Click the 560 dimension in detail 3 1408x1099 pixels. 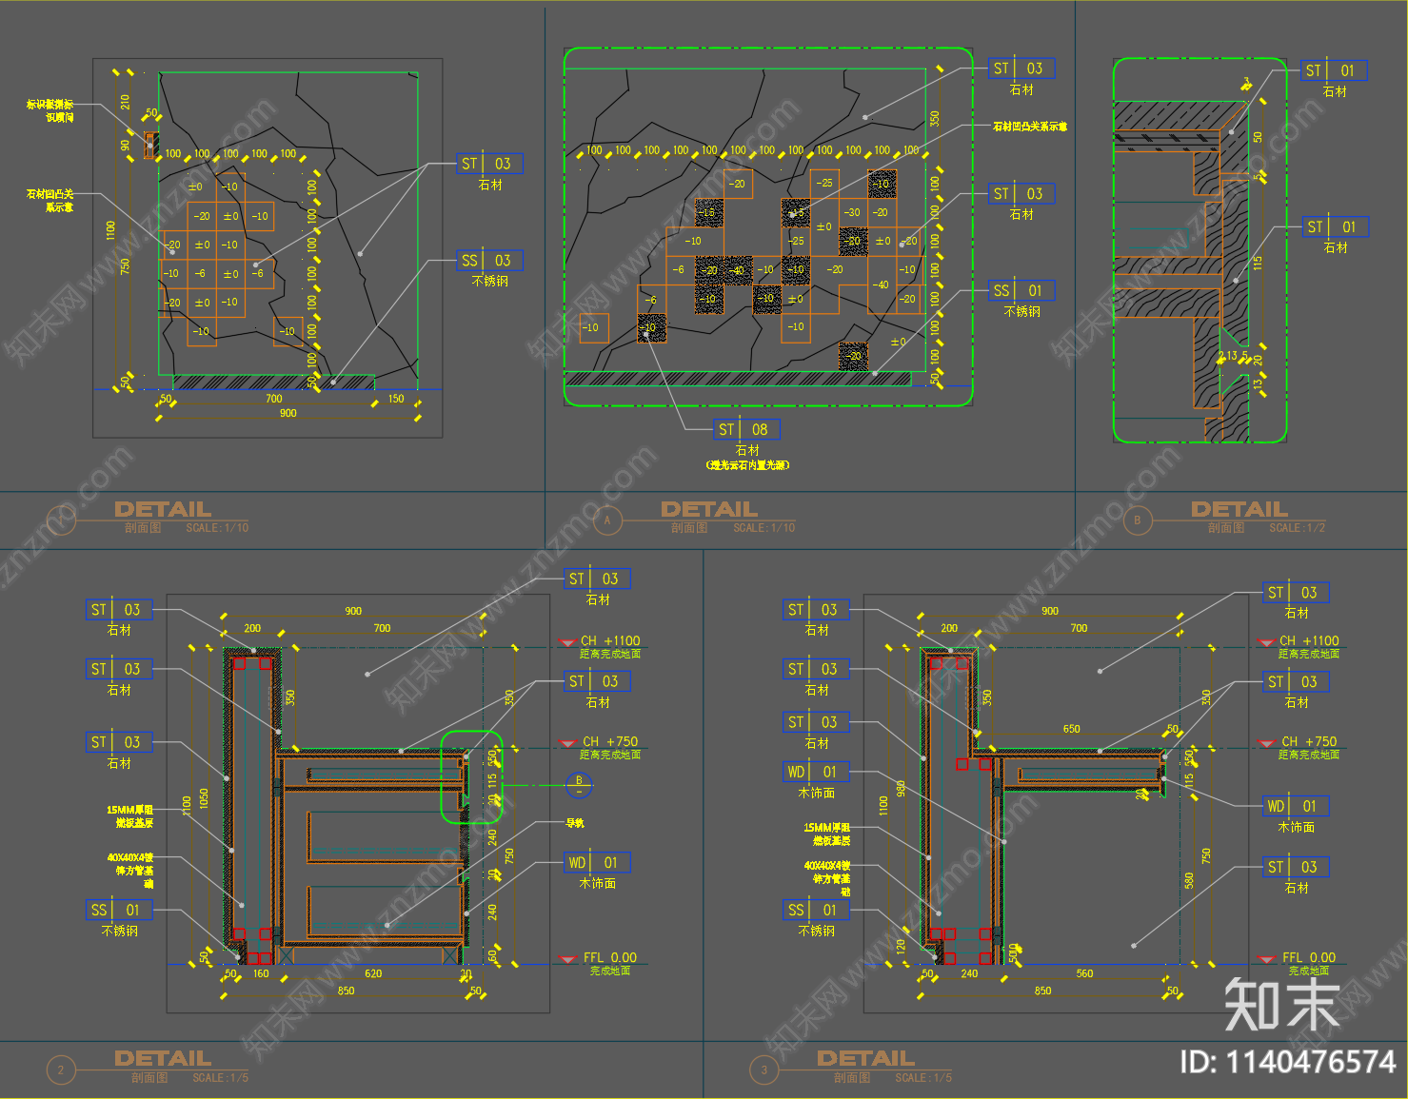click(x=1084, y=973)
